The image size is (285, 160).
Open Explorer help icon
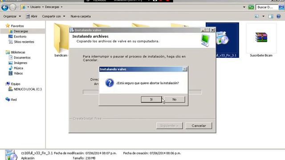coord(278,16)
